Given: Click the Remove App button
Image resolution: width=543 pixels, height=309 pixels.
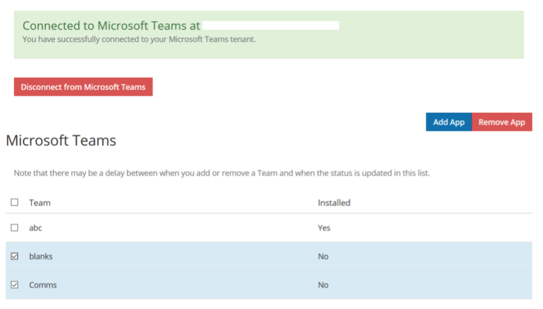Looking at the screenshot, I should tap(502, 122).
